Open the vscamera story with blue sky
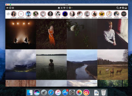 click(28, 14)
